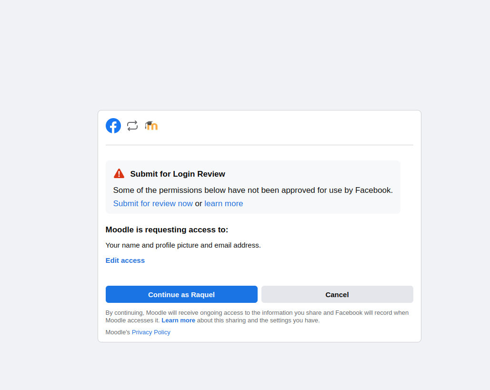Open the Submit for review now link

tap(153, 203)
